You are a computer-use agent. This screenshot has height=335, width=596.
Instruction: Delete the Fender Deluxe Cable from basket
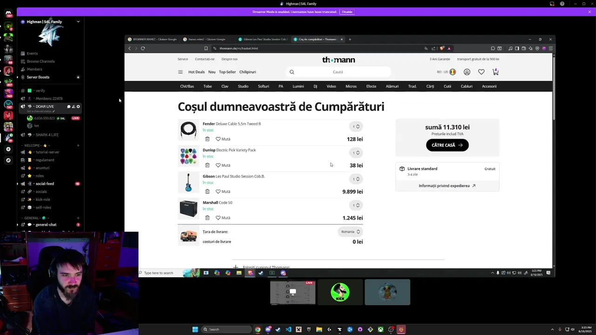[x=207, y=139]
